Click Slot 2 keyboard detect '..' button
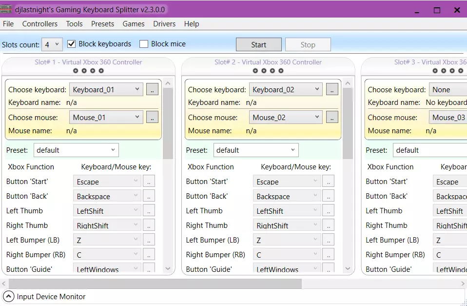Image resolution: width=467 pixels, height=306 pixels. point(332,89)
